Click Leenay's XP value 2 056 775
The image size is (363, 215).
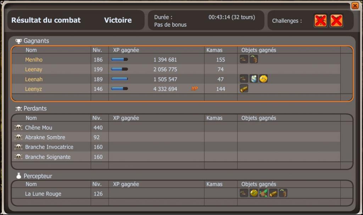click(x=165, y=70)
